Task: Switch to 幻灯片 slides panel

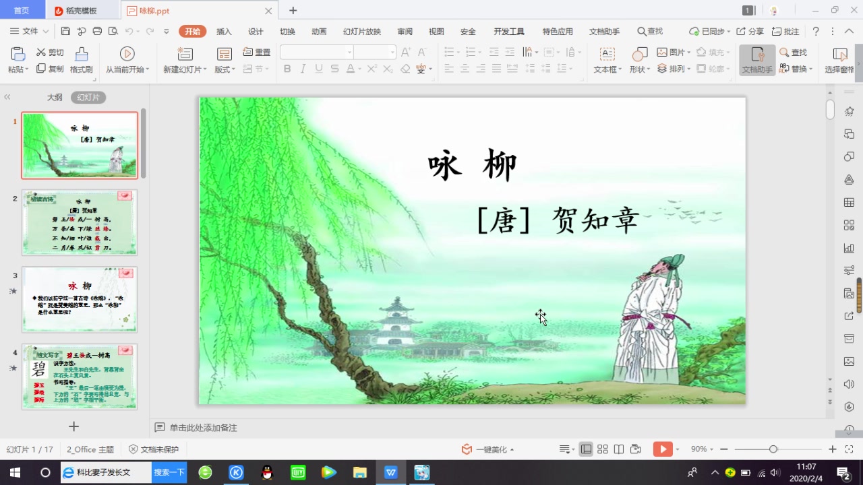Action: 88,97
